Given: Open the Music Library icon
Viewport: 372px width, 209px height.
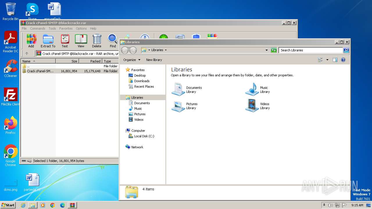Looking at the screenshot, I should 252,89.
